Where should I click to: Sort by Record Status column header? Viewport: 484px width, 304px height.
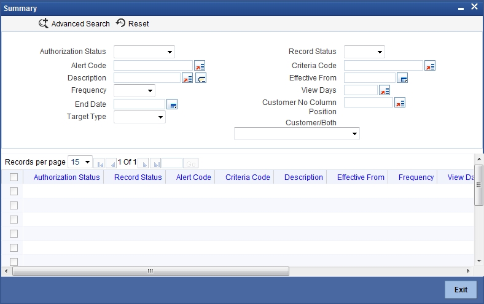click(138, 177)
